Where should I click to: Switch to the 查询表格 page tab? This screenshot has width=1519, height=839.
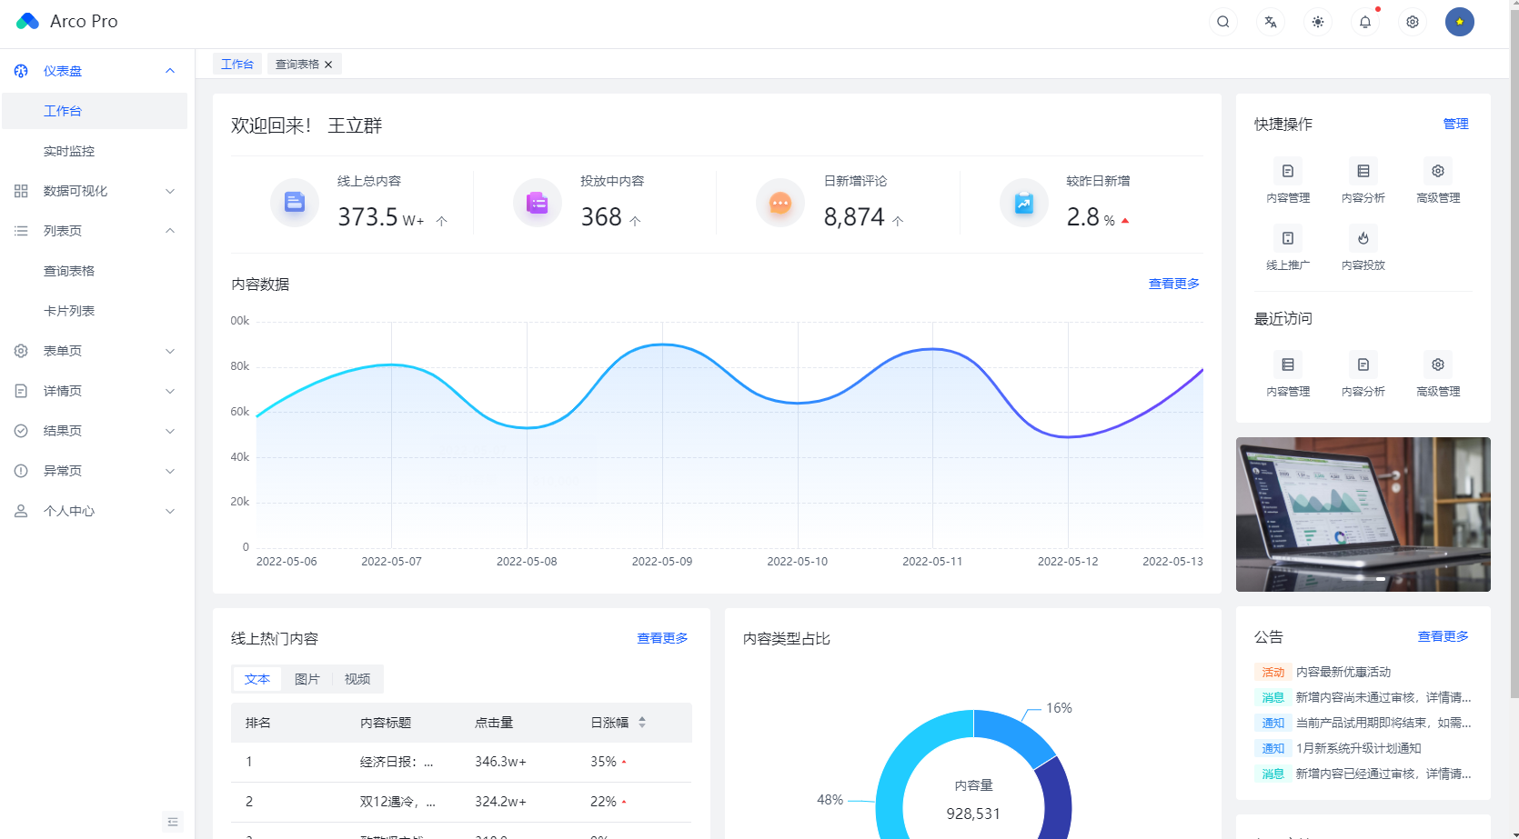click(x=297, y=64)
